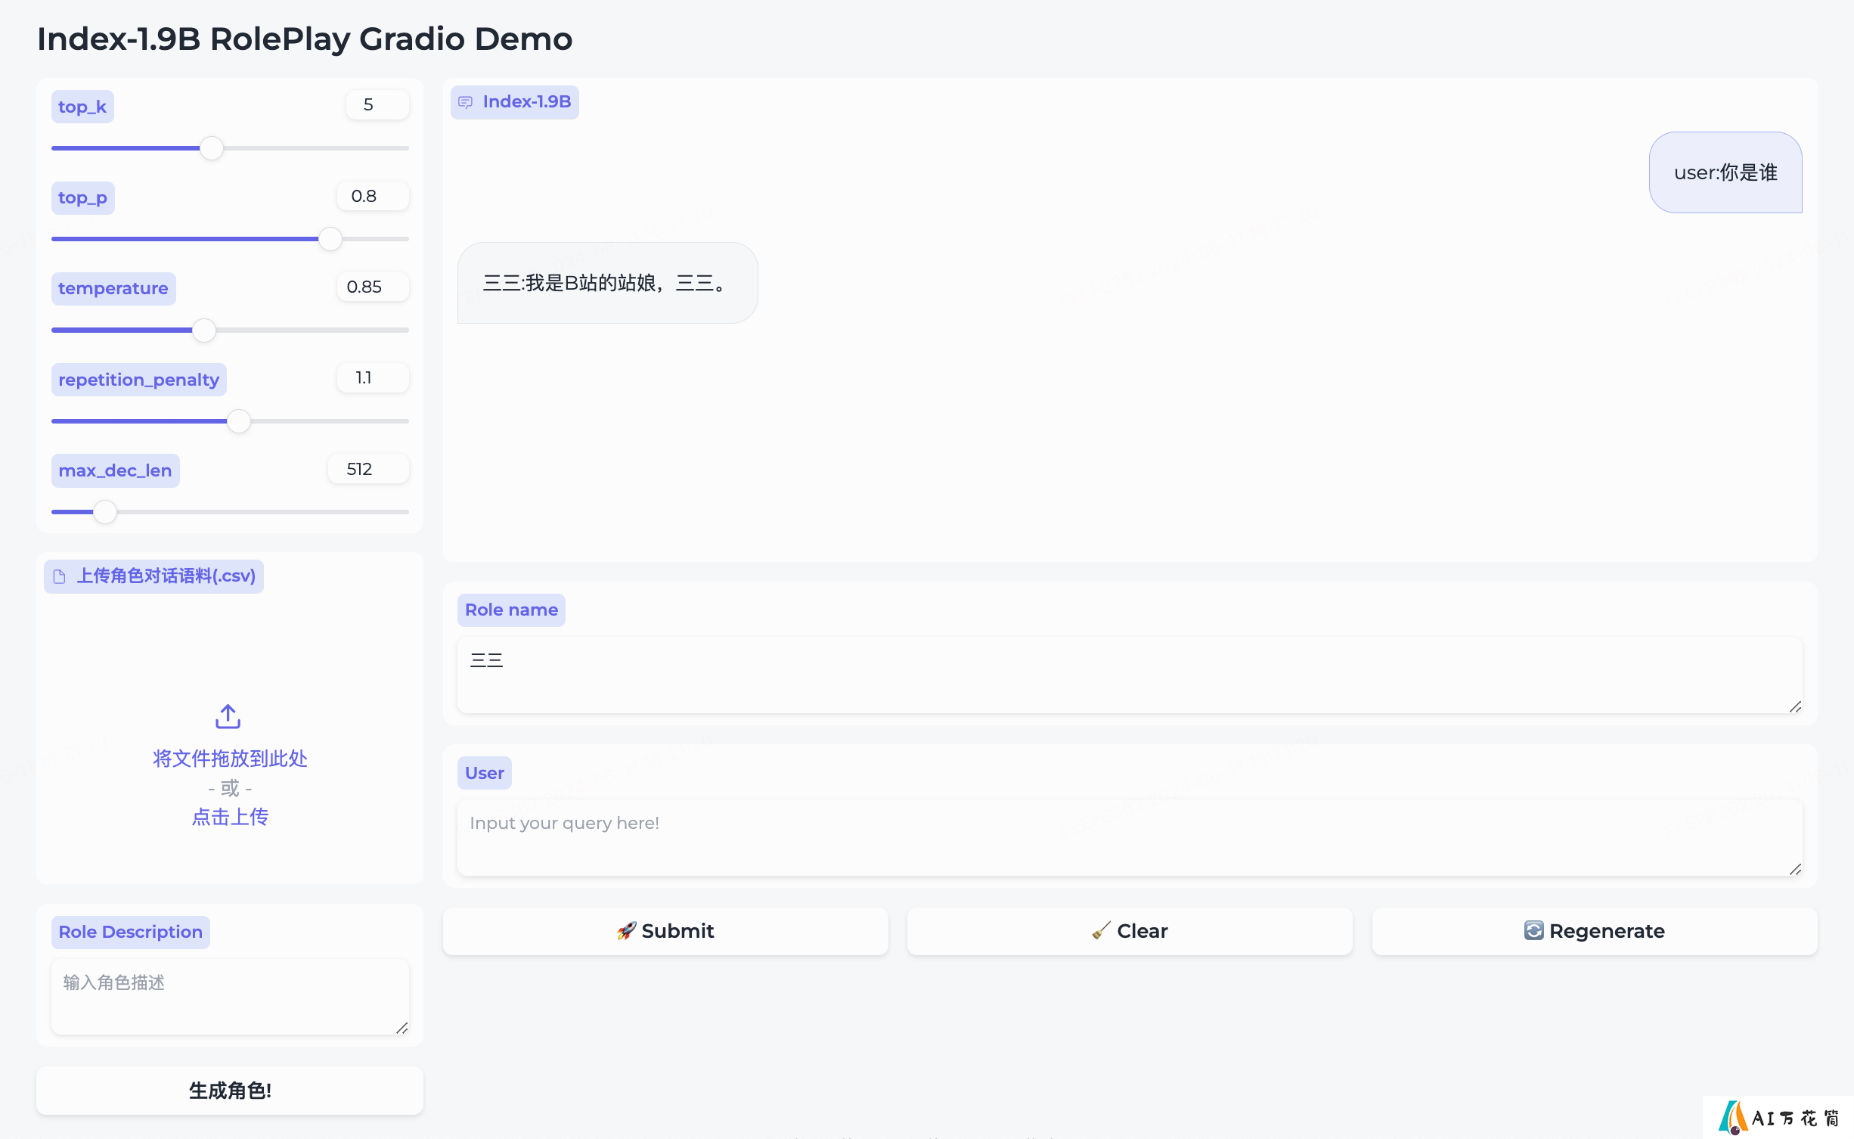Click the top_k slider handle
Viewport: 1854px width, 1139px height.
pos(212,148)
